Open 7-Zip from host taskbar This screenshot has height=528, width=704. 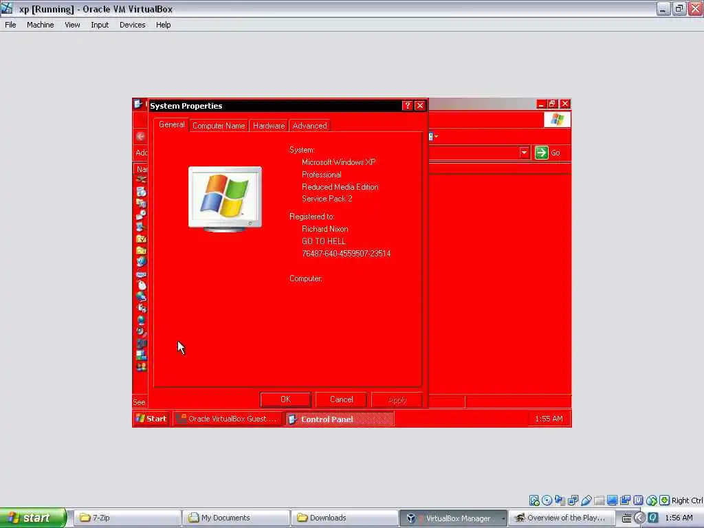click(x=127, y=518)
